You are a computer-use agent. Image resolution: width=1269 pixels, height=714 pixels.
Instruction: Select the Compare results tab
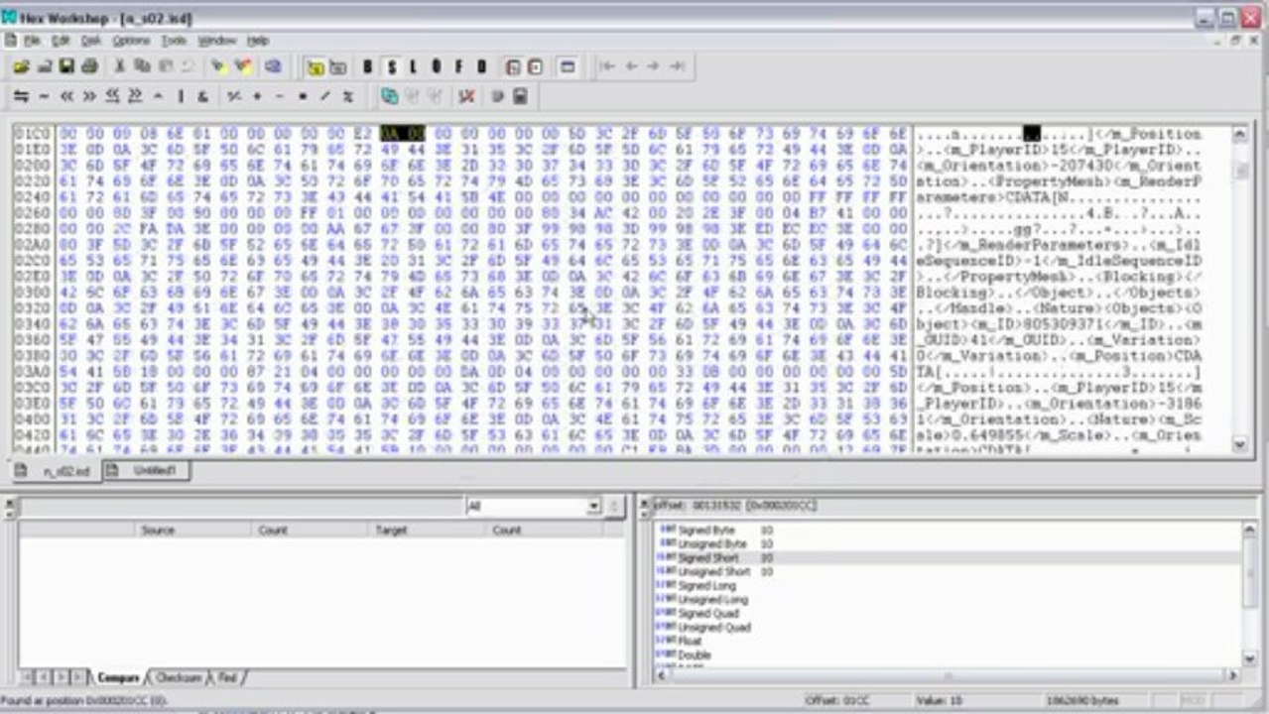(118, 678)
